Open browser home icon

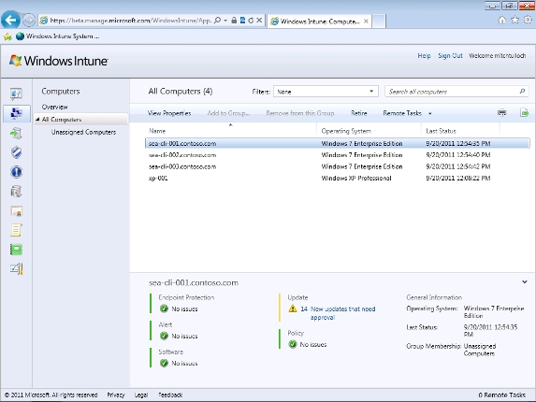(501, 21)
